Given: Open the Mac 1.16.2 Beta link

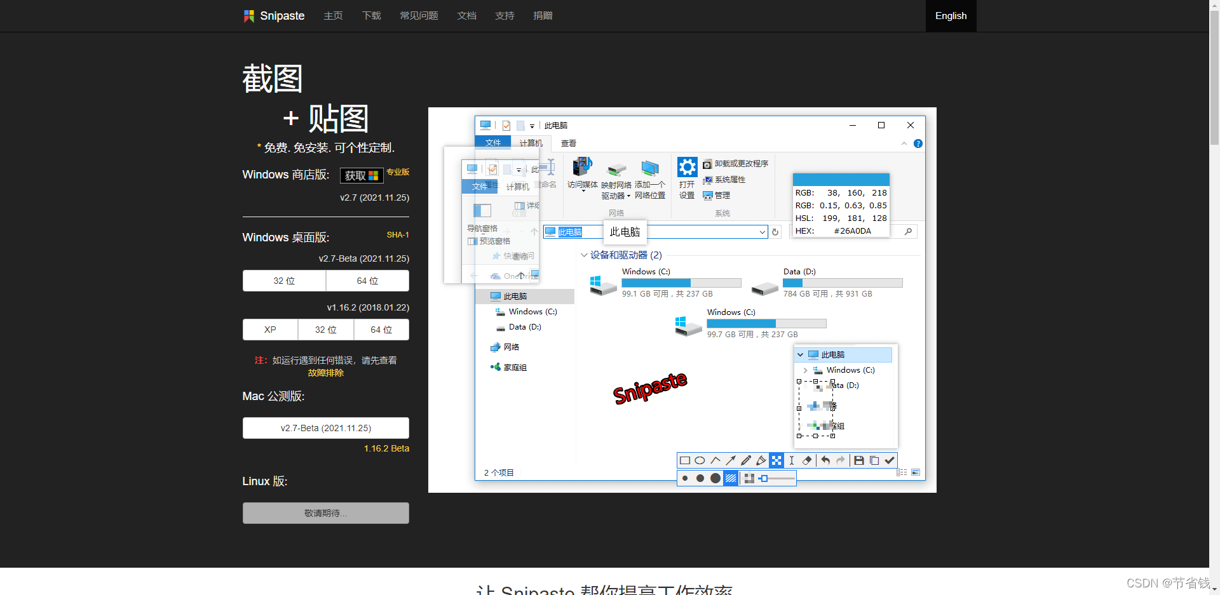Looking at the screenshot, I should coord(386,448).
